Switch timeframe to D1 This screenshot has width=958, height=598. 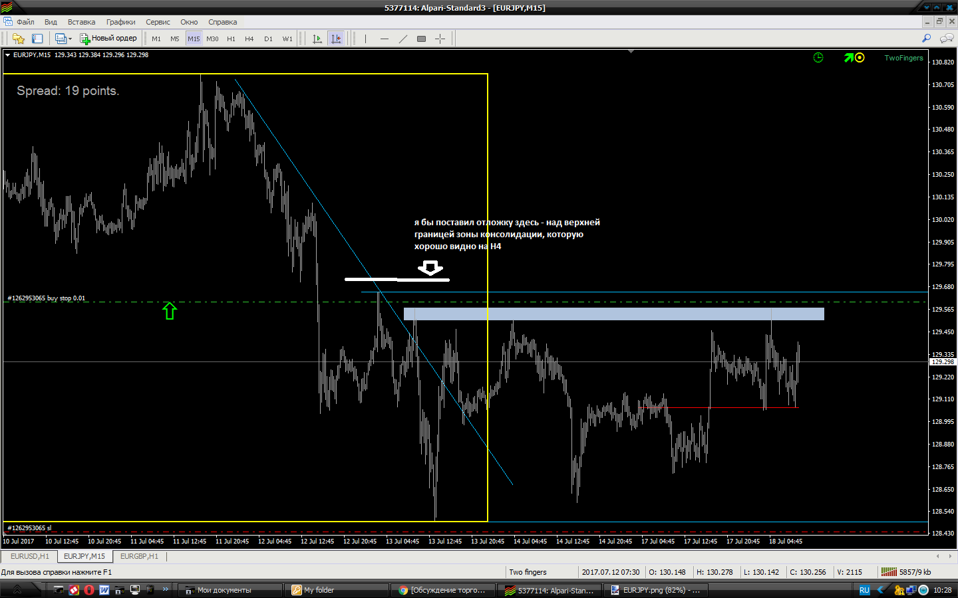click(x=268, y=39)
